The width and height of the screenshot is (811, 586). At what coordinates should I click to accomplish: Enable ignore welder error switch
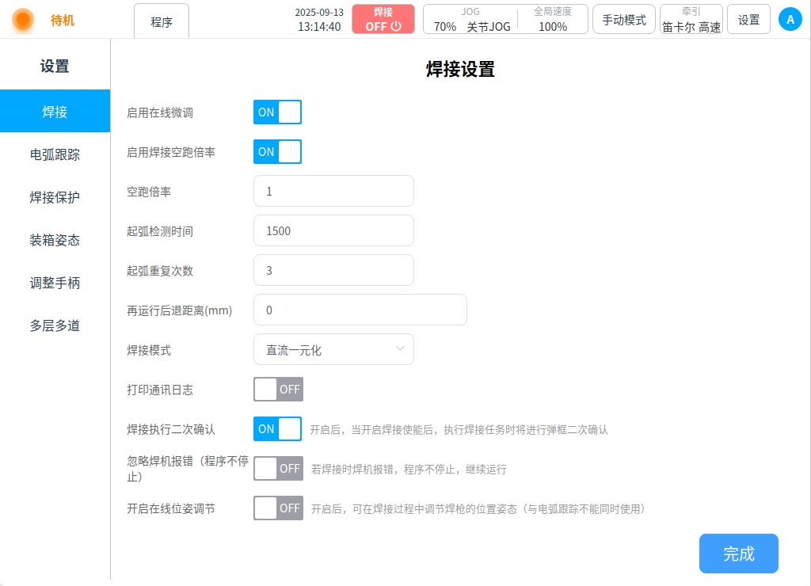pyautogui.click(x=278, y=469)
